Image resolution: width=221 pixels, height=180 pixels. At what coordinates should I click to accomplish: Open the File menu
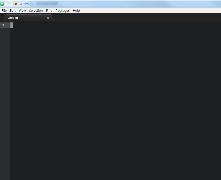tap(4, 10)
